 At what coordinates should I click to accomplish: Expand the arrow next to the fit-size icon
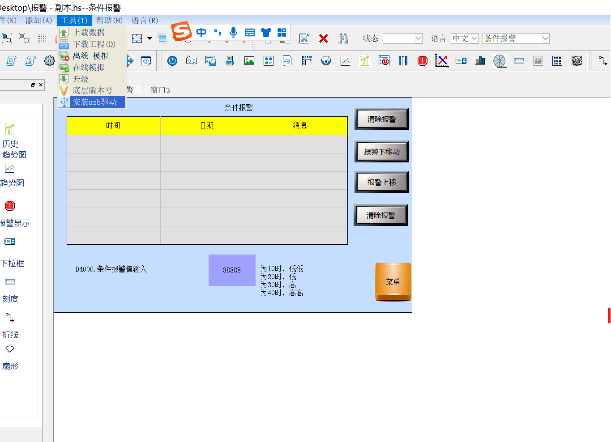coord(150,38)
